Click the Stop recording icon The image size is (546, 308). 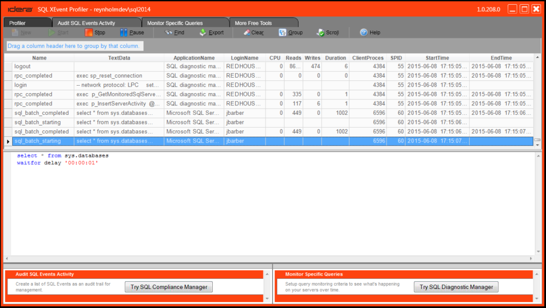point(89,32)
